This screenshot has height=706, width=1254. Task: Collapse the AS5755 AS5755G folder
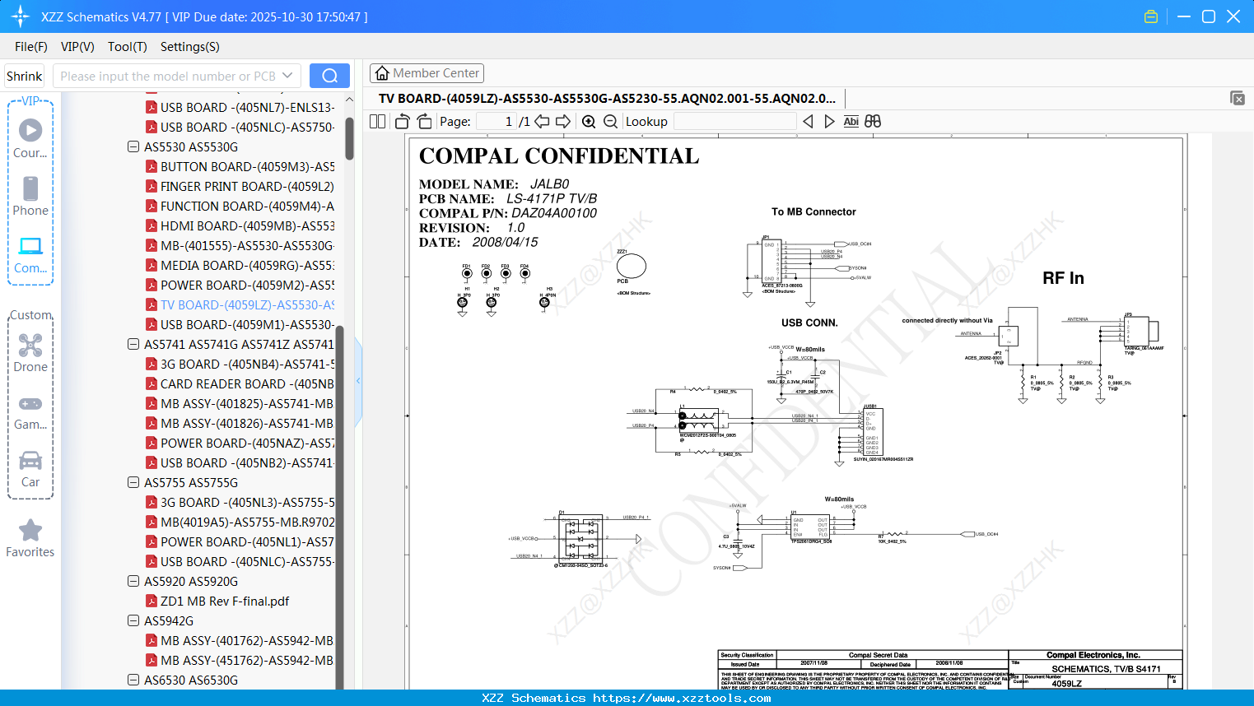click(133, 482)
